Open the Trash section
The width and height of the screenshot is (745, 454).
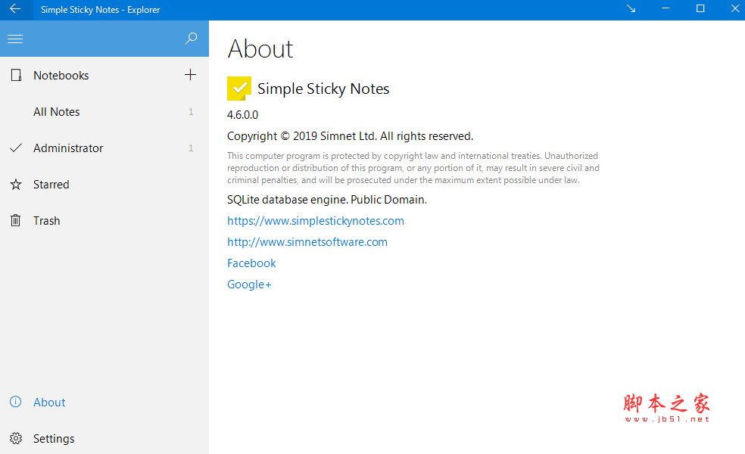coord(47,221)
